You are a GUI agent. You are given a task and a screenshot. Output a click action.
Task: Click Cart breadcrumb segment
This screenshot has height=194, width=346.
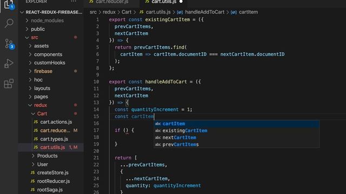tap(127, 12)
